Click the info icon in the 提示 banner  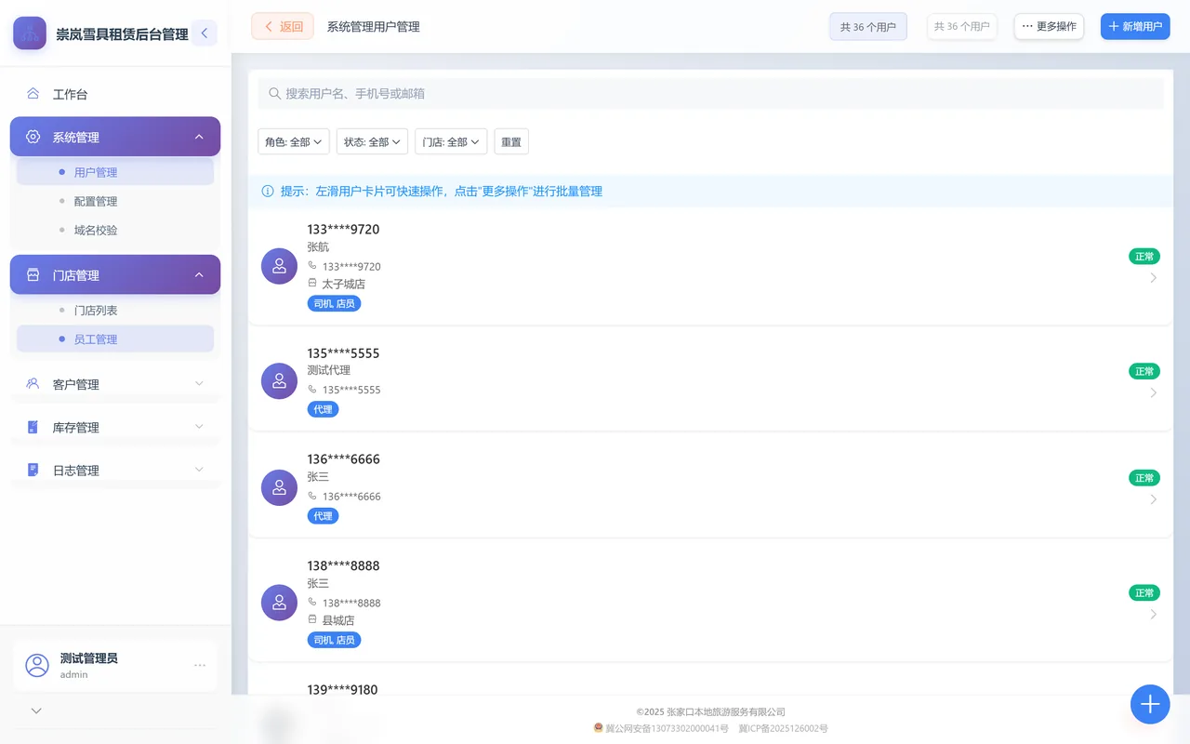pos(268,192)
